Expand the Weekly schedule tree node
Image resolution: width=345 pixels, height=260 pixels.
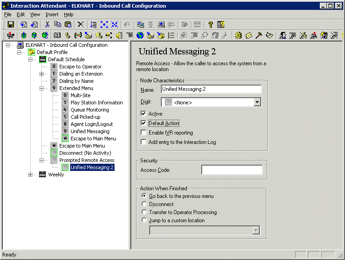point(31,175)
